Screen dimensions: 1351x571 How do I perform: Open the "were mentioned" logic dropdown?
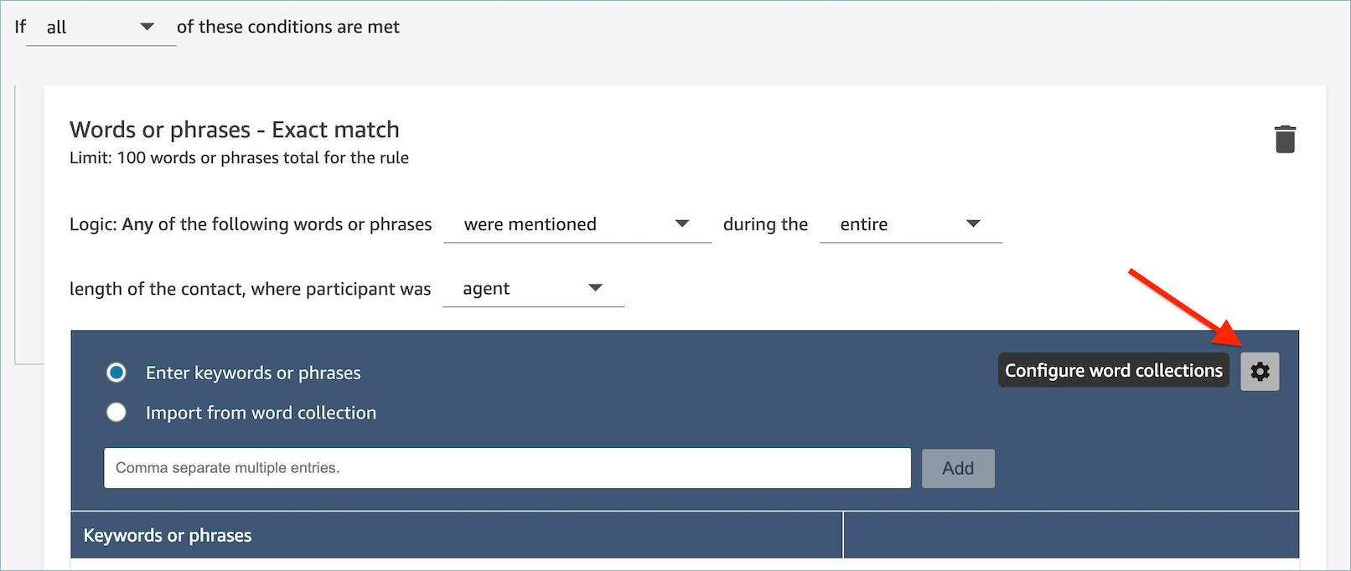[577, 224]
